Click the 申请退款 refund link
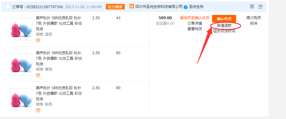Image resolution: width=286 pixels, height=119 pixels. 224,26
